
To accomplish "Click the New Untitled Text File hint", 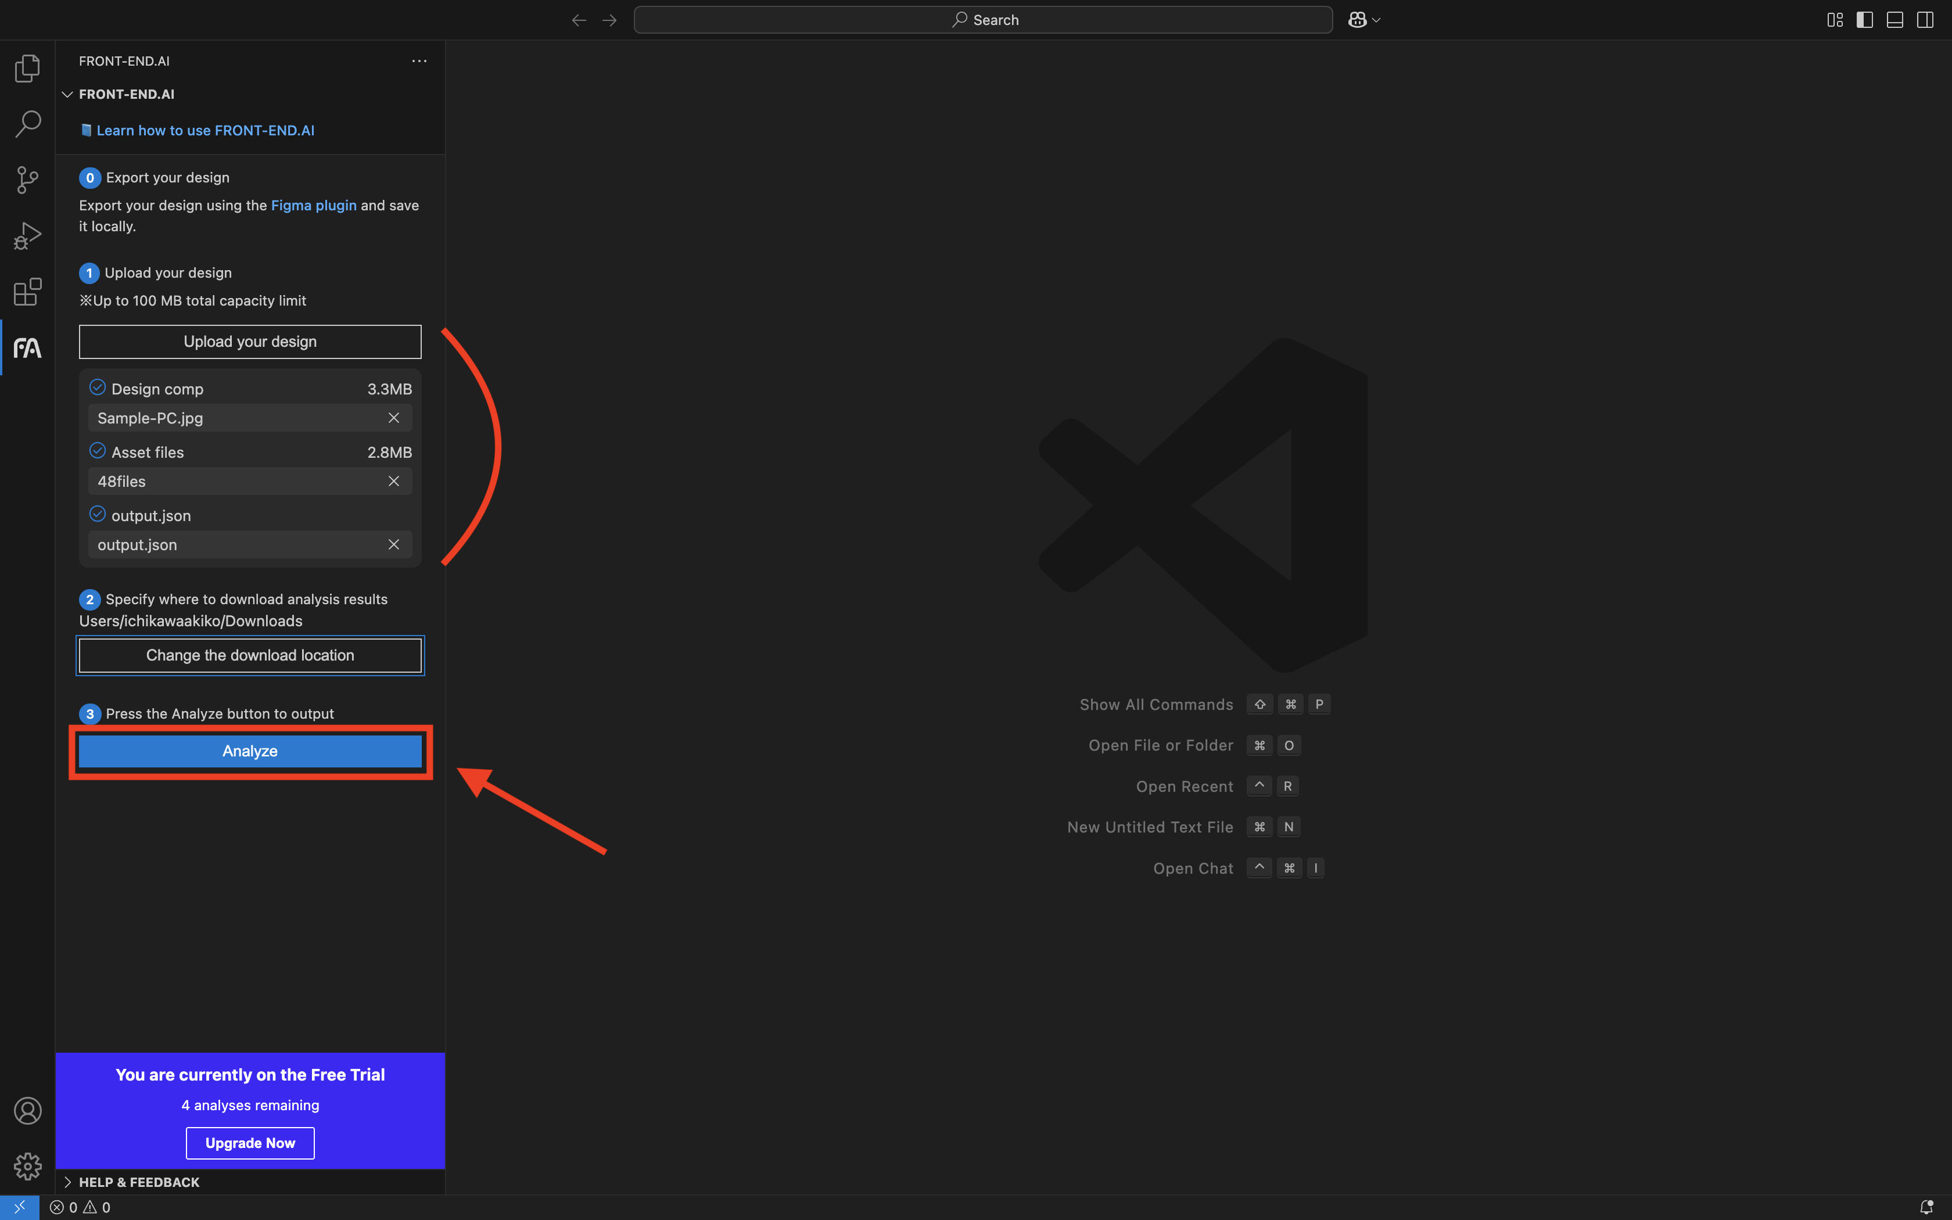I will (1150, 827).
